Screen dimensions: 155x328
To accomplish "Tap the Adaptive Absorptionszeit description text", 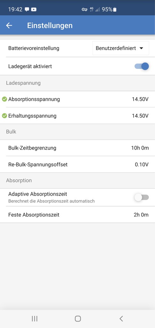I will click(51, 201).
